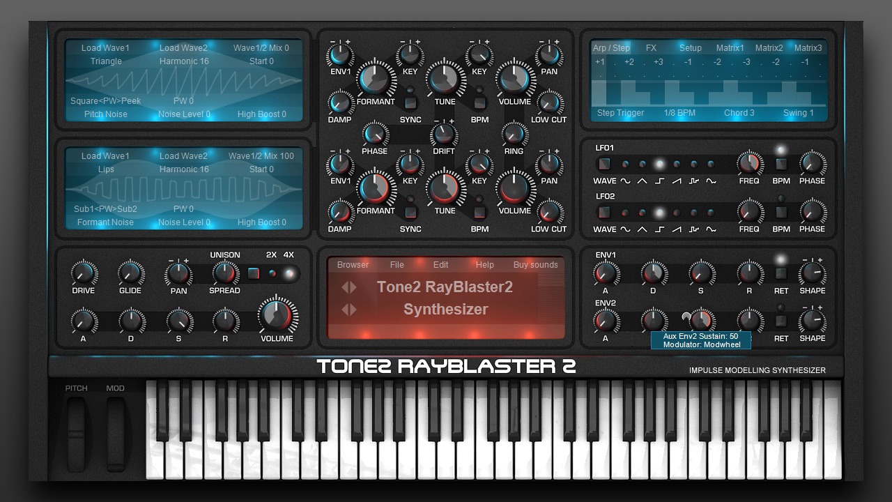Open the Edit menu
Viewport: 892px width, 502px height.
point(441,265)
